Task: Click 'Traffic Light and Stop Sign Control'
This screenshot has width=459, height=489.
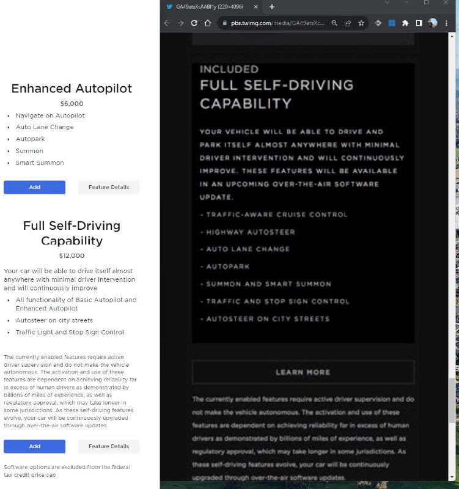Action: [70, 332]
